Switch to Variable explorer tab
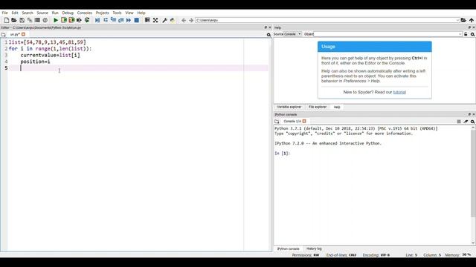This screenshot has width=476, height=267. pos(289,107)
